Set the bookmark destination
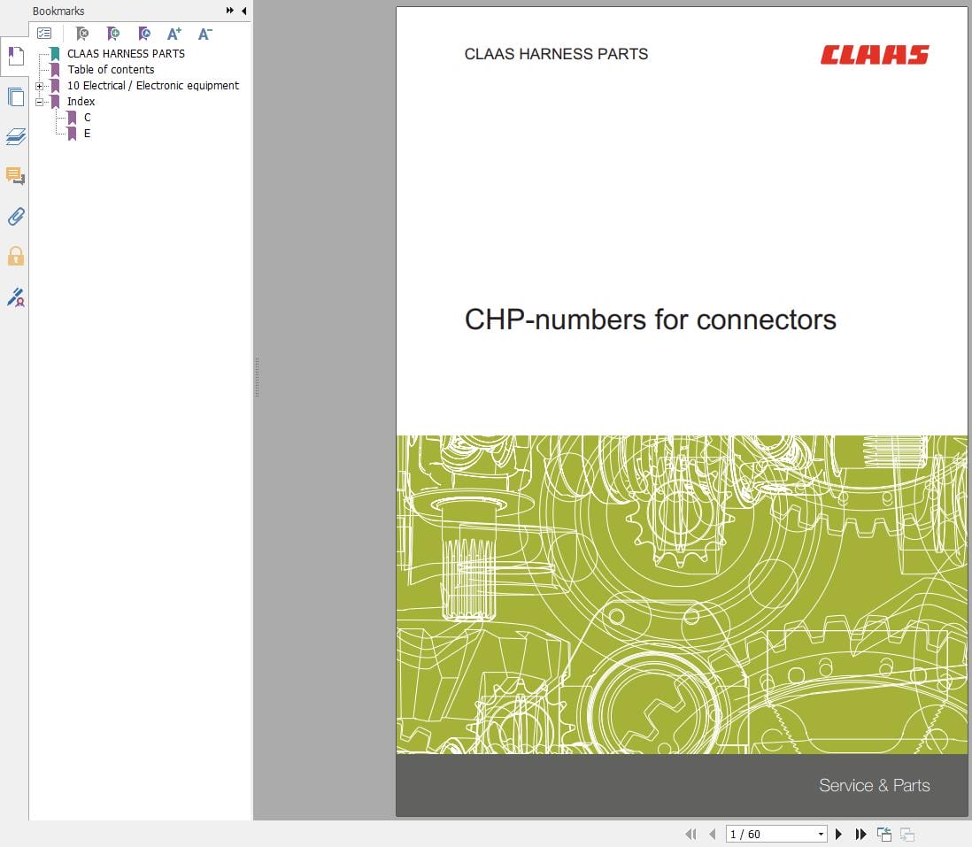The image size is (972, 847). [x=144, y=34]
